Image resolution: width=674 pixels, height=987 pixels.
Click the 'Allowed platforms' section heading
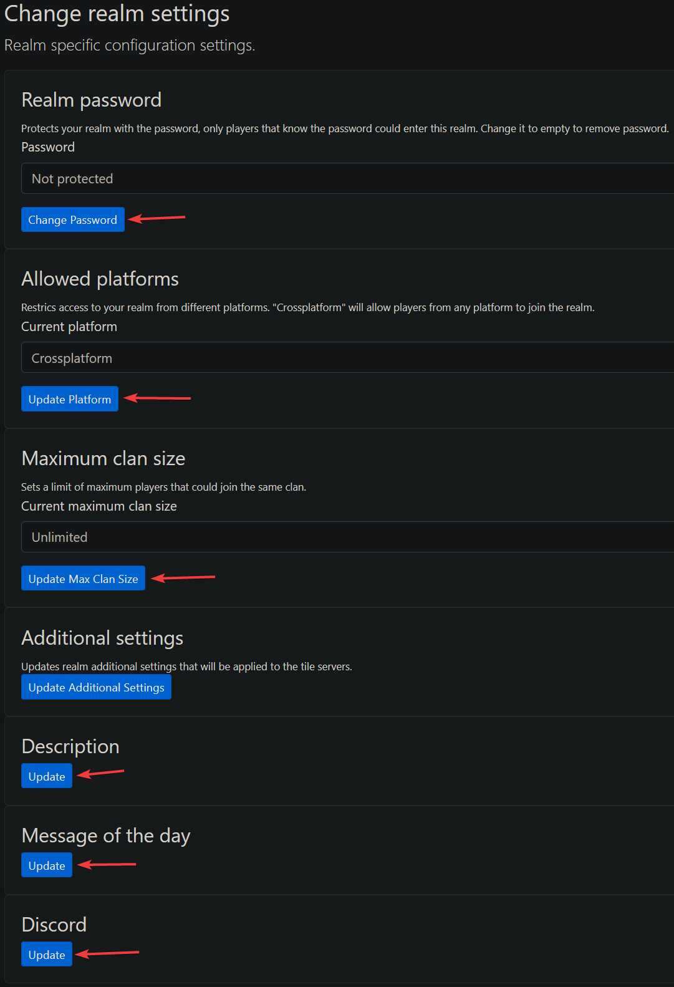(x=100, y=279)
